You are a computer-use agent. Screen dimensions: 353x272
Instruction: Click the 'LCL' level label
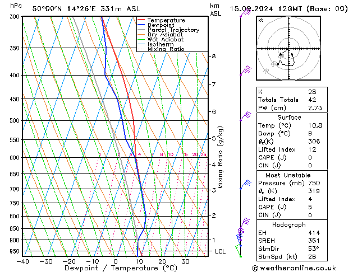(x=220, y=251)
